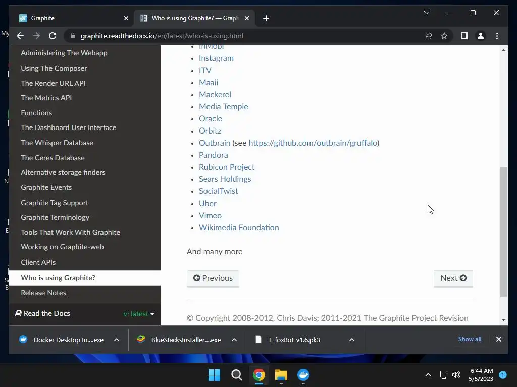This screenshot has width=517, height=387.
Task: Follow the Outbrain link
Action: point(214,143)
